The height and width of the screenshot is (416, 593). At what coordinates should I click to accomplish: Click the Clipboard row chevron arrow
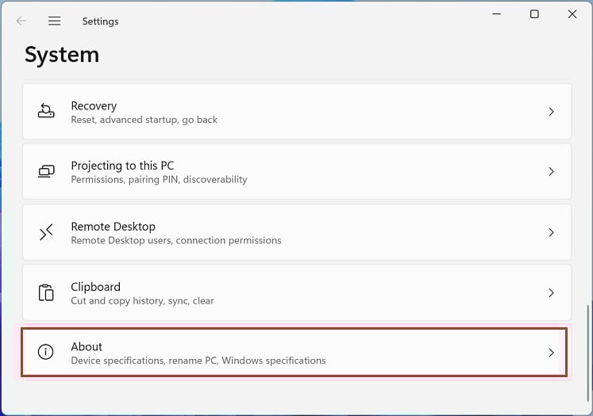click(x=551, y=293)
